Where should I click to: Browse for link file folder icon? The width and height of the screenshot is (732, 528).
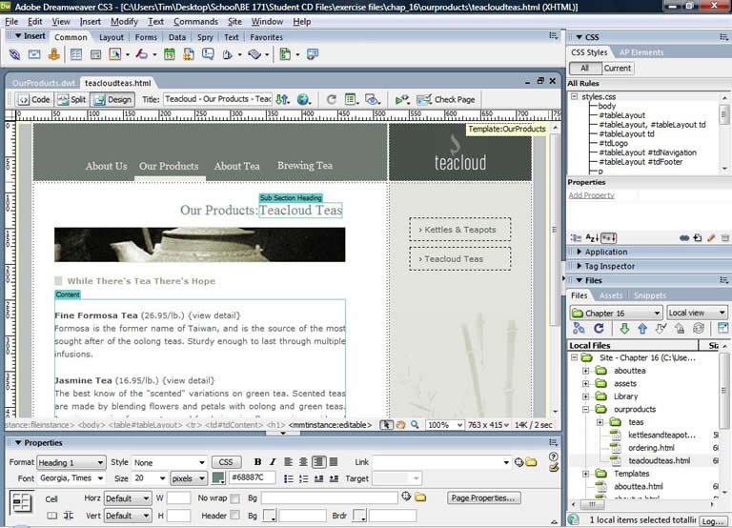coord(531,462)
